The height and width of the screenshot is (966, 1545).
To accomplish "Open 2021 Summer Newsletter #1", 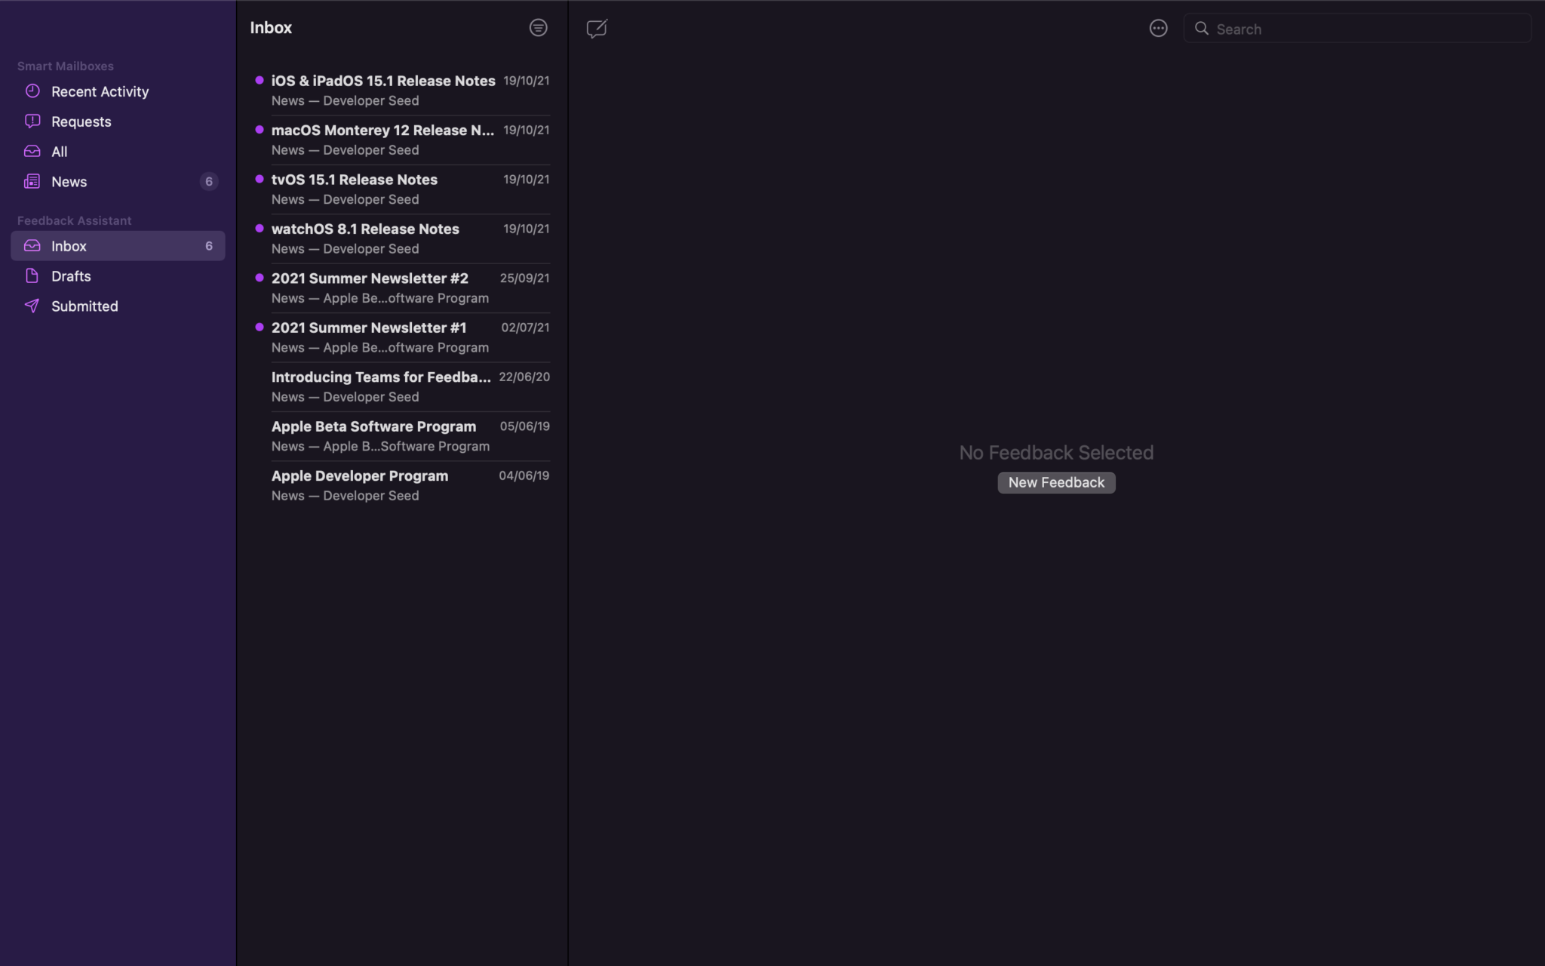I will [x=402, y=337].
